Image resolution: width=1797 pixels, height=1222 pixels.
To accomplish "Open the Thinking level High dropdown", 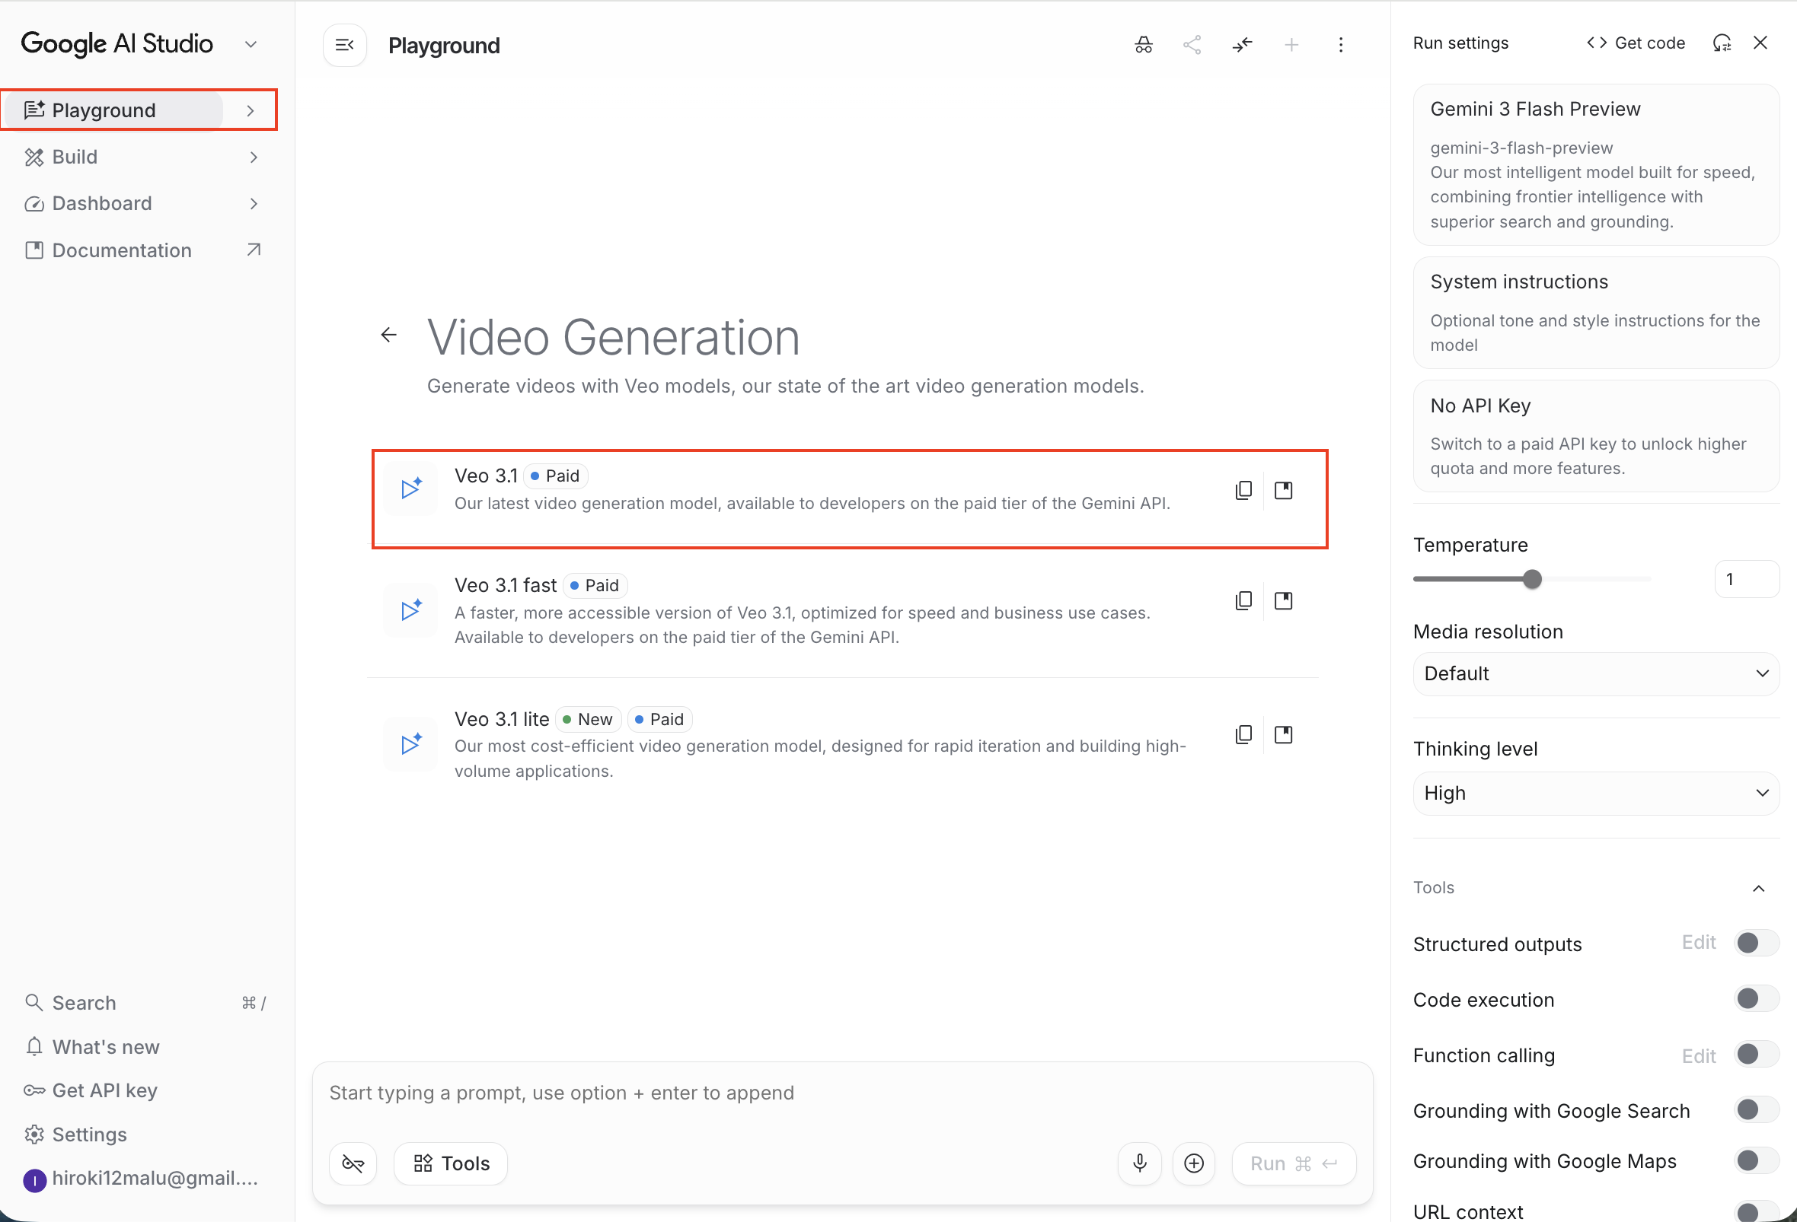I will coord(1595,794).
